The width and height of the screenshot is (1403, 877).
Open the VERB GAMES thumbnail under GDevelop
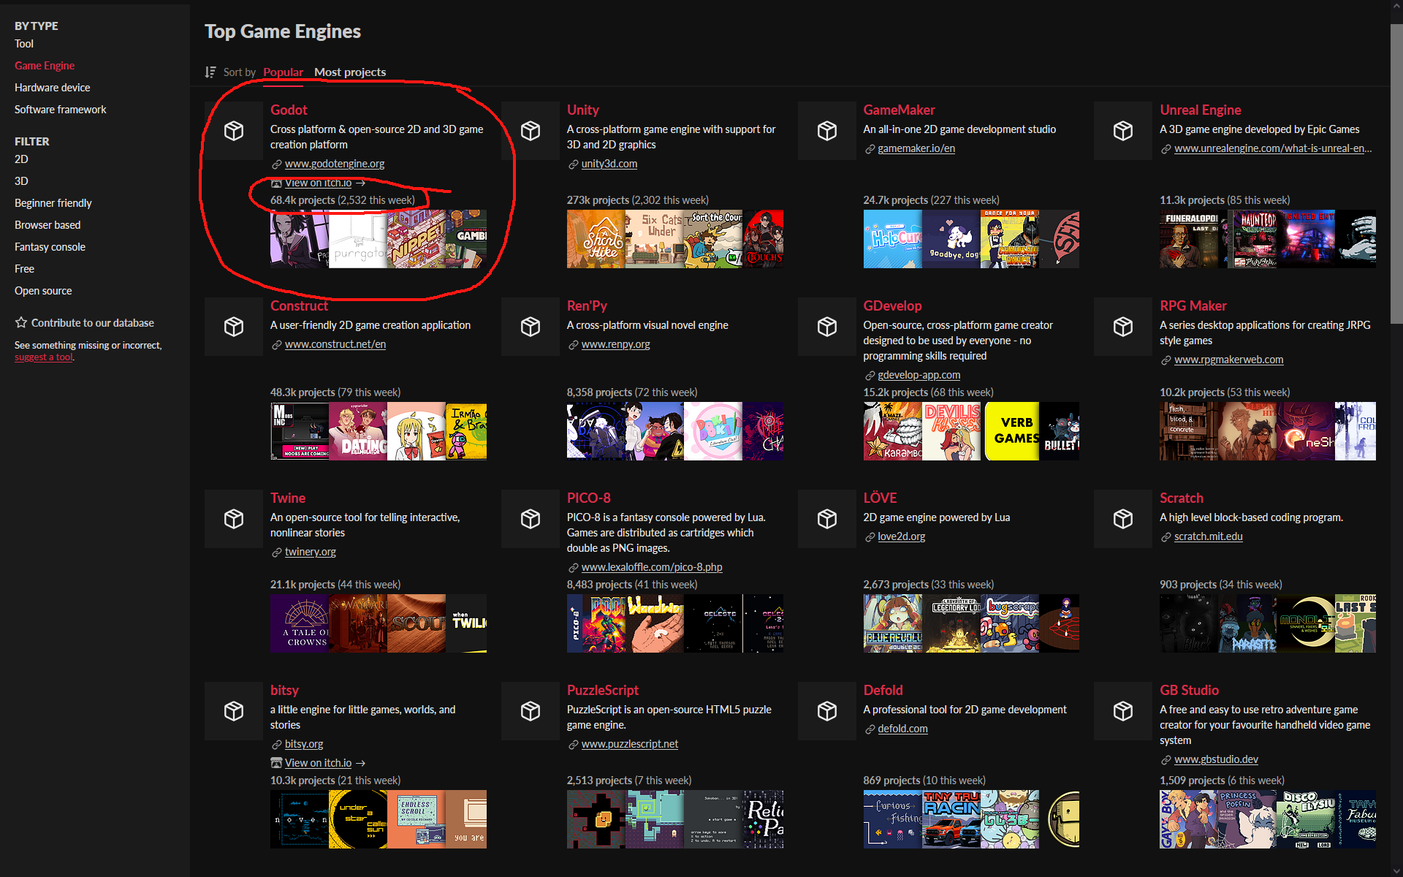coord(1011,431)
